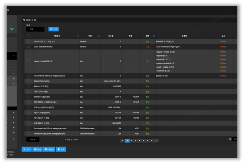Click the 활성 activate button with eye icon
Viewport: 244px width, 164px height.
pos(37,149)
